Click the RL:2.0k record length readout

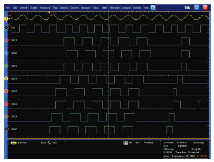[196, 149]
